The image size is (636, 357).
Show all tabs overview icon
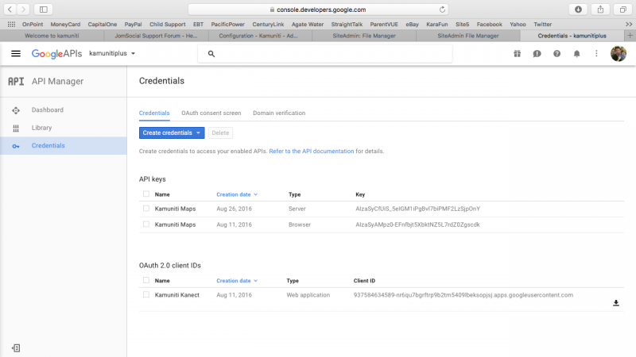click(623, 9)
